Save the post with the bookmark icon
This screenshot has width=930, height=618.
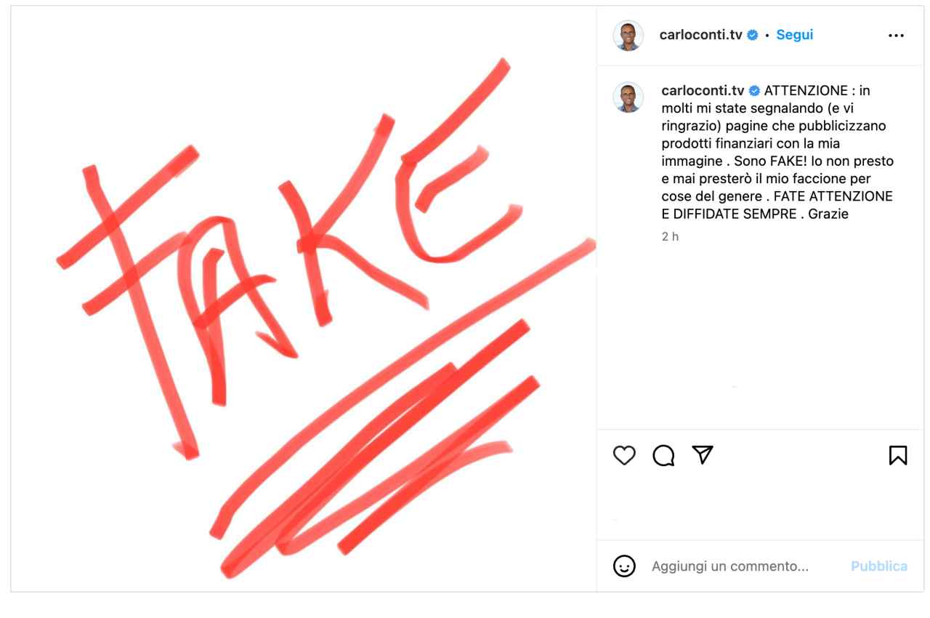pos(898,455)
